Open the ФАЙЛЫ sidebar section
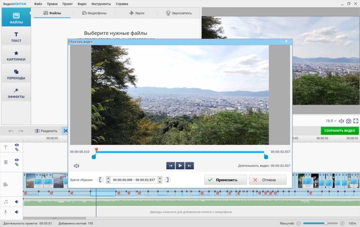This screenshot has width=360, height=227. coord(16,17)
